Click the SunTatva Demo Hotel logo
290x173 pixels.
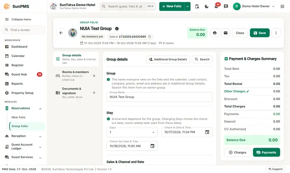coord(54,6)
